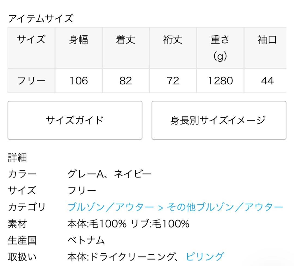Select the 身幅 column header
294x267 pixels.
point(78,40)
